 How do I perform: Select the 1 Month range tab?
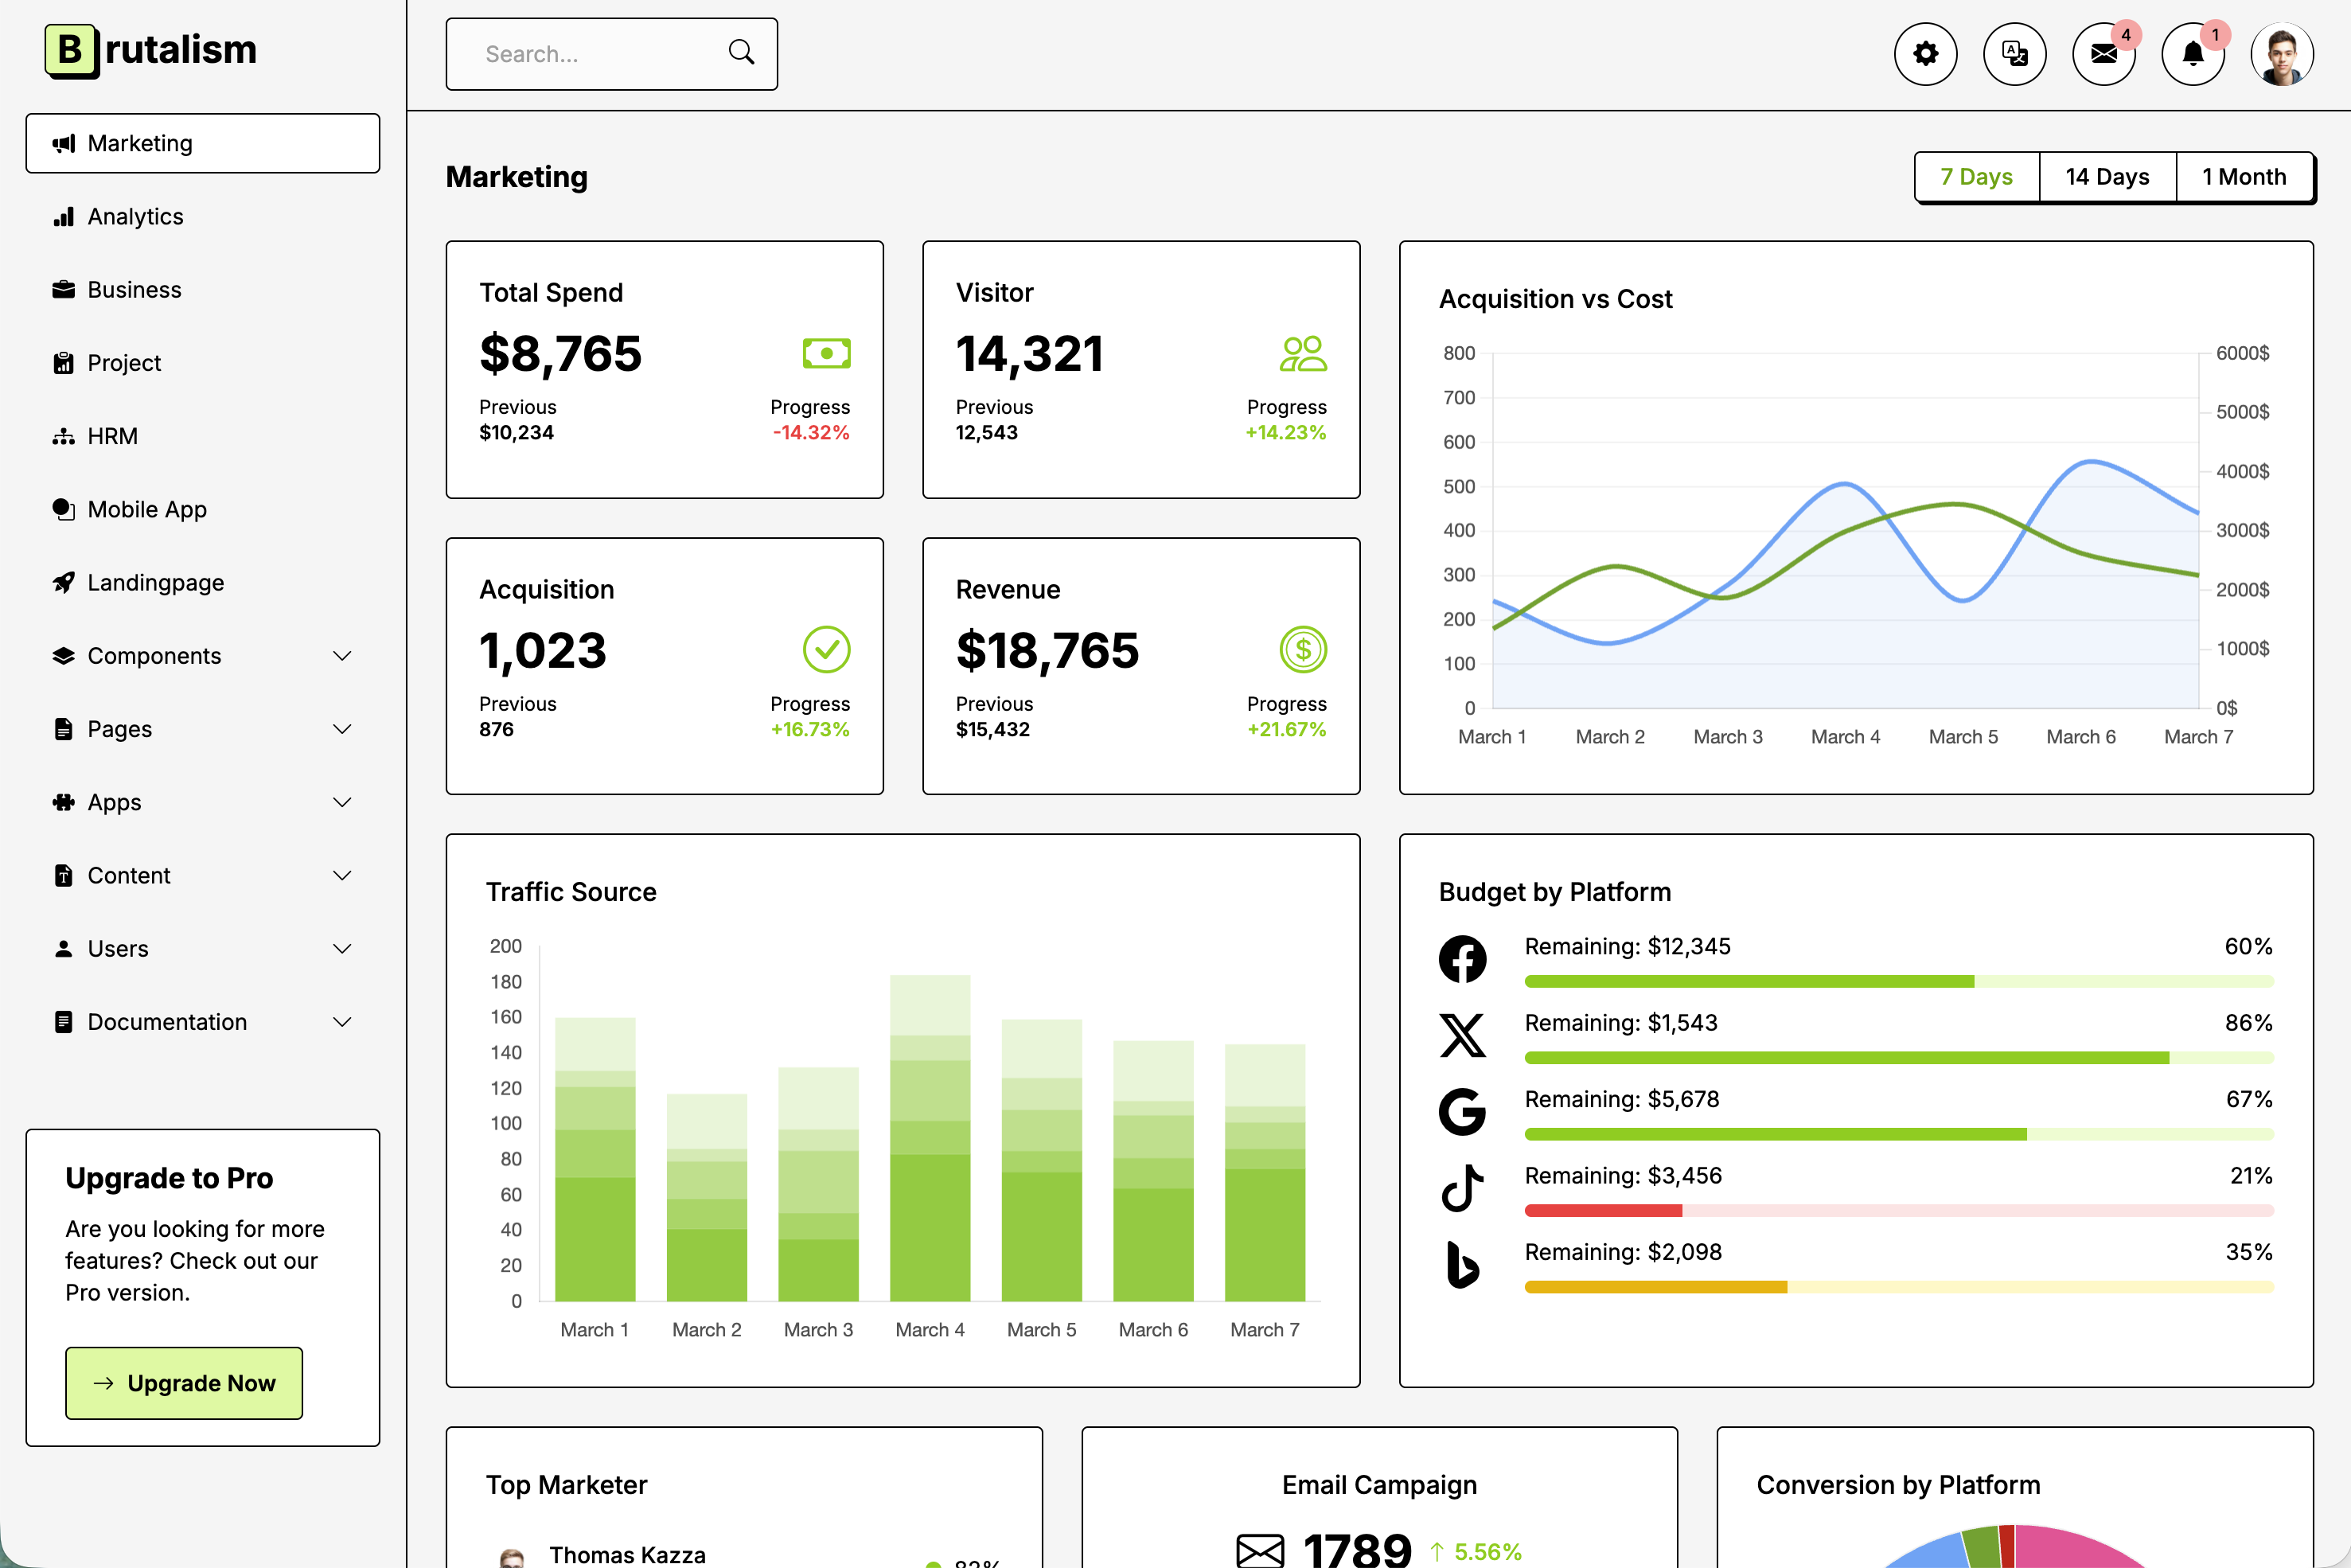[2244, 177]
